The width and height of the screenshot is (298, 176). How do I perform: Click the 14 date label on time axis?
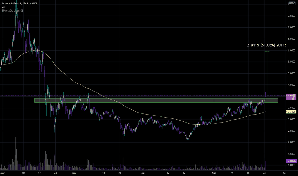pos(104,173)
